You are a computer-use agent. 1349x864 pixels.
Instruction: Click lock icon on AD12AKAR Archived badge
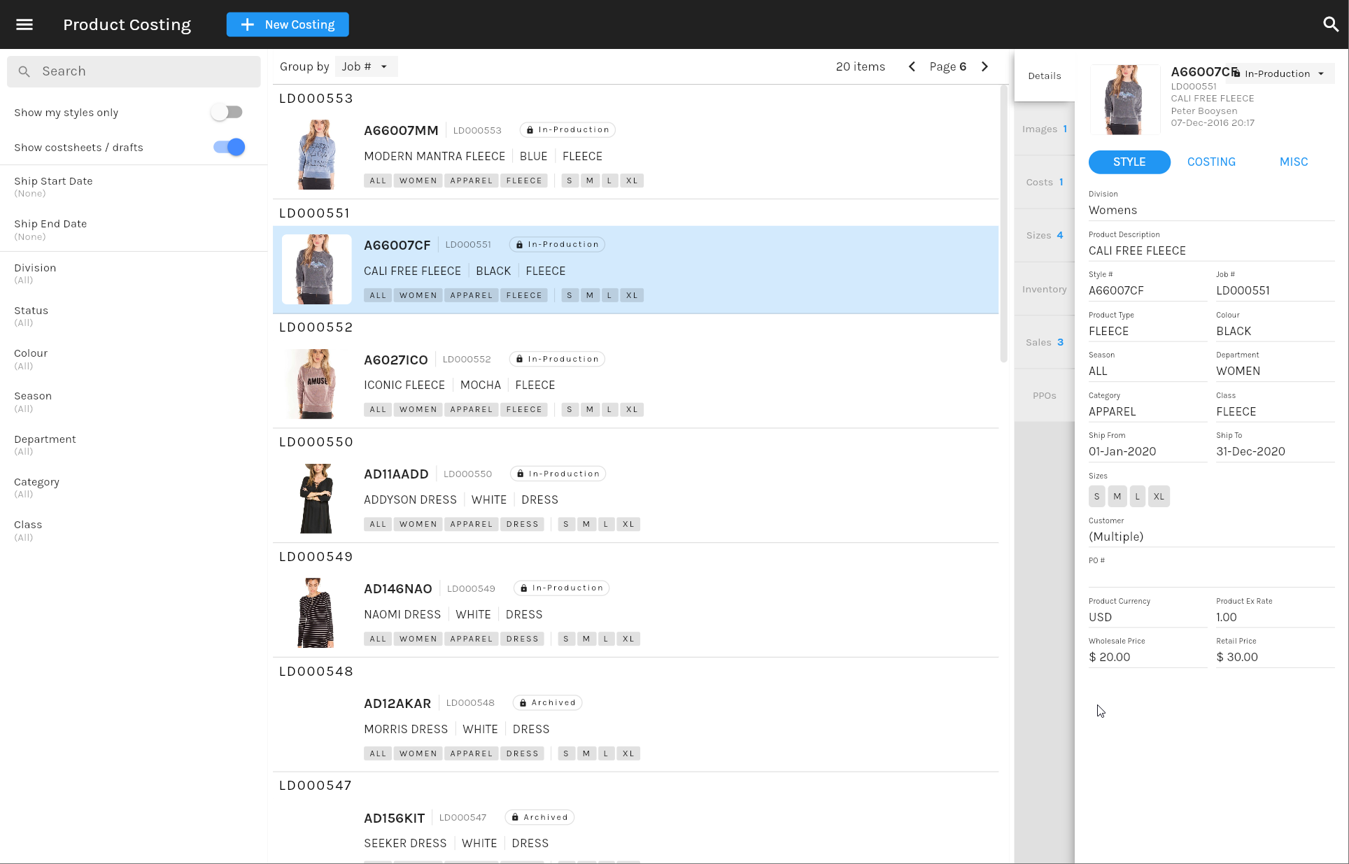[x=523, y=703]
